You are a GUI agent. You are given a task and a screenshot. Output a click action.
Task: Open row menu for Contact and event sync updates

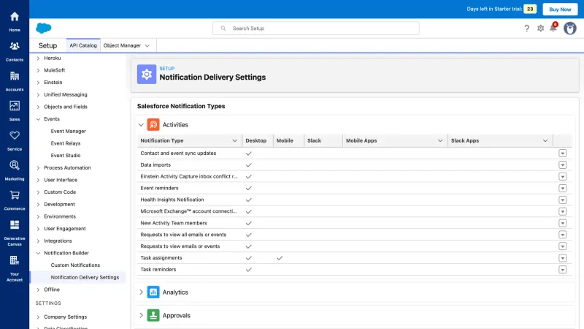click(562, 154)
